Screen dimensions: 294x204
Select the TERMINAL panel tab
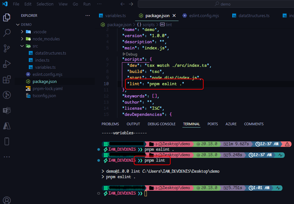(x=191, y=124)
